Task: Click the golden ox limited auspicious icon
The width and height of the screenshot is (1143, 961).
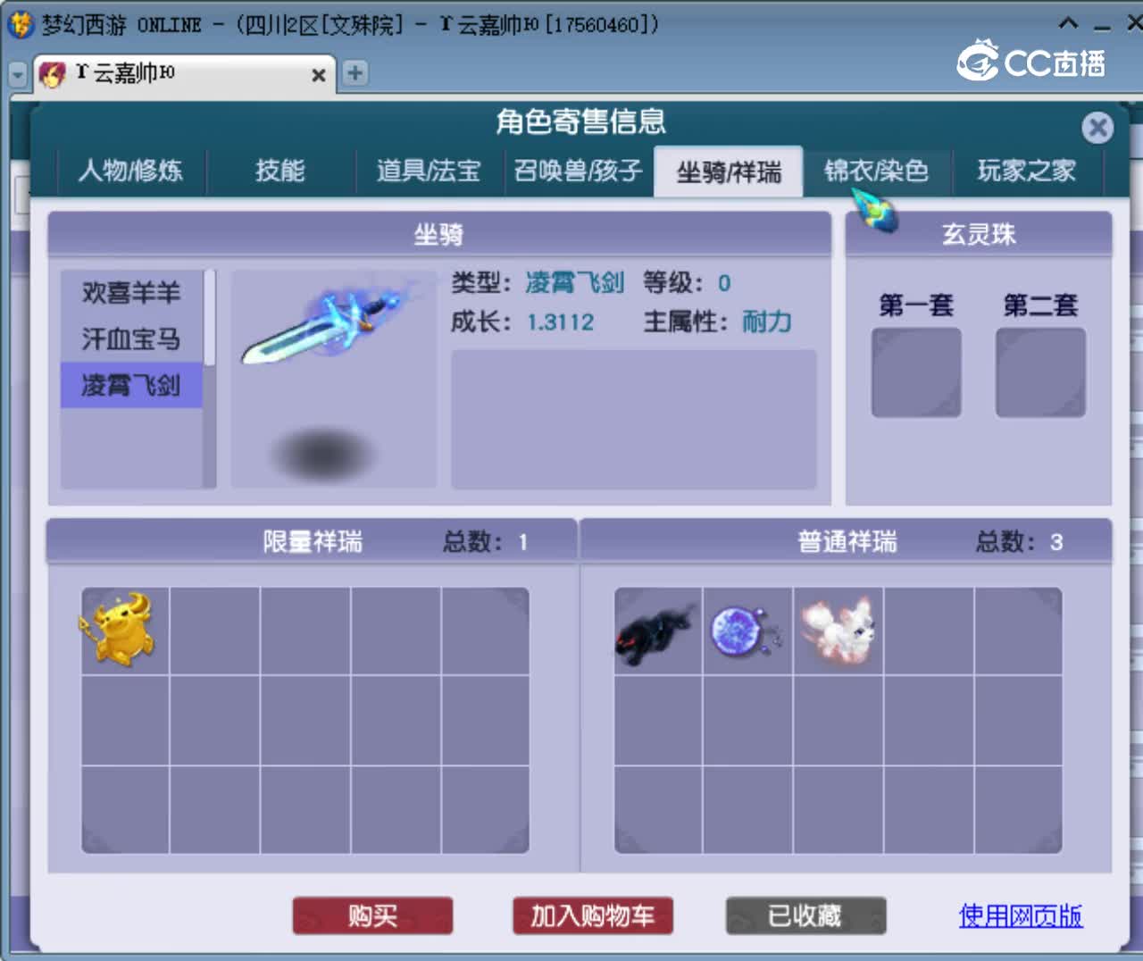Action: tap(121, 630)
